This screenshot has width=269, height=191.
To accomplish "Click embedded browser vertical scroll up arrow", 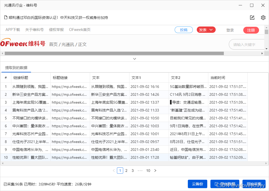I will (266, 27).
